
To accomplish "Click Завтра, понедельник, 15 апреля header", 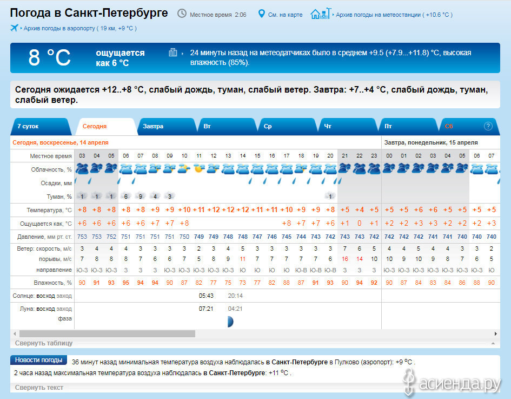I will click(431, 142).
